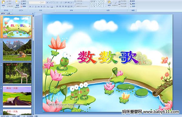Delete the slide using 删除 button
The height and width of the screenshot is (117, 182).
[x=23, y=6]
